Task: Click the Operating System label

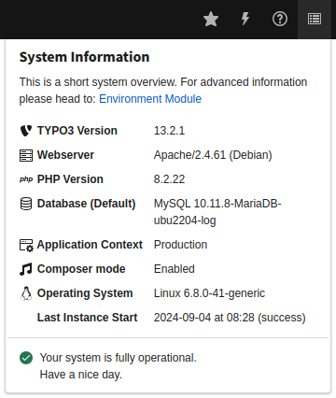Action: pyautogui.click(x=85, y=293)
